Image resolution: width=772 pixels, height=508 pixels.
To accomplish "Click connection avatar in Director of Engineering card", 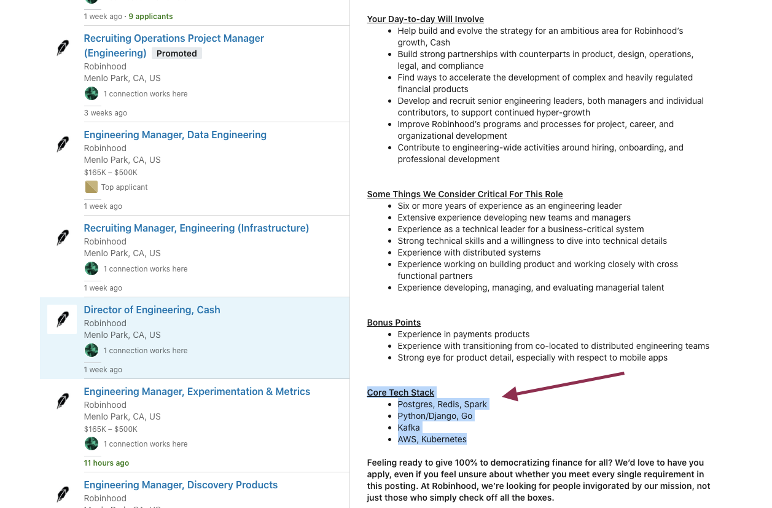I will 92,350.
